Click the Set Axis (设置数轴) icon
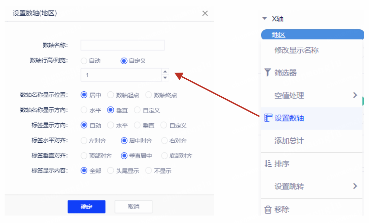This screenshot has width=369, height=223. coord(268,118)
